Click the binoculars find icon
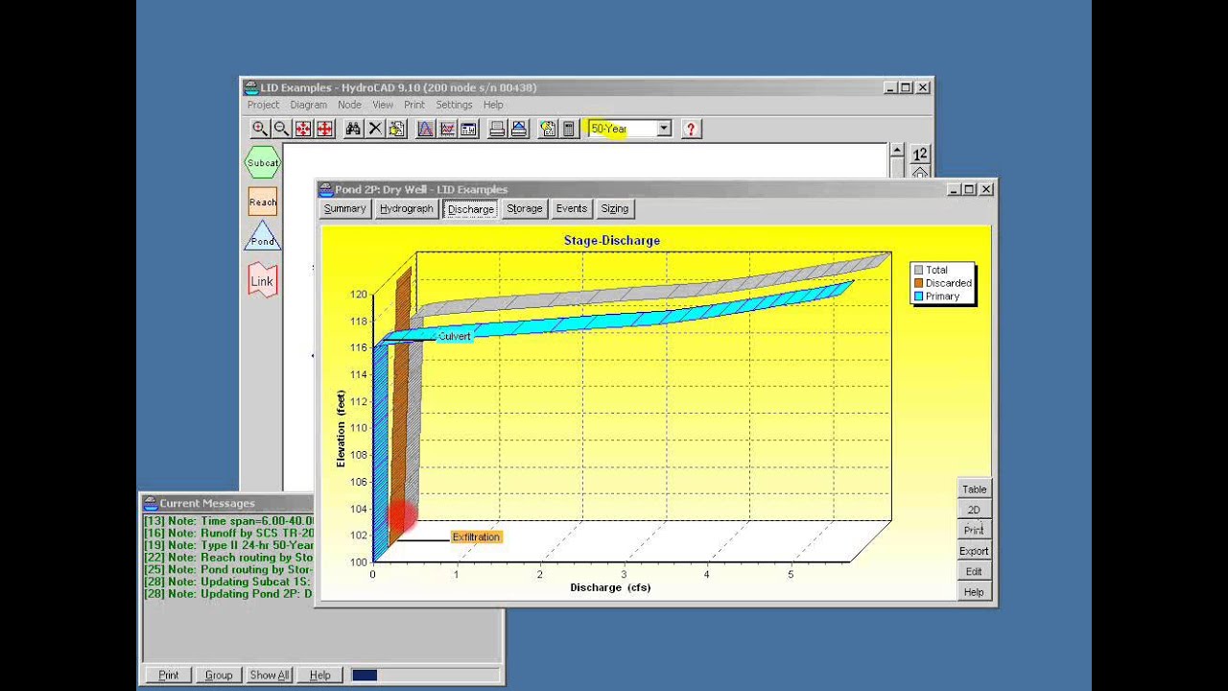Screen dimensions: 1228x691 tap(353, 129)
